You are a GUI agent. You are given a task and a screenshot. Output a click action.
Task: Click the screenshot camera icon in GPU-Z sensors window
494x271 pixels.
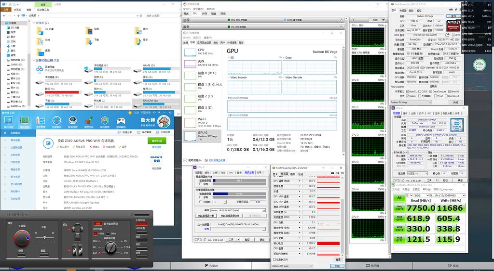click(x=332, y=173)
